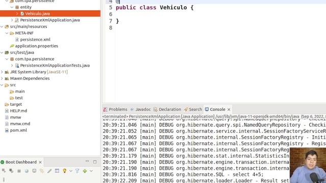This screenshot has height=183, width=326.
Task: Collapse com.tpa.persistence under src/test/java
Action: pos(7,59)
